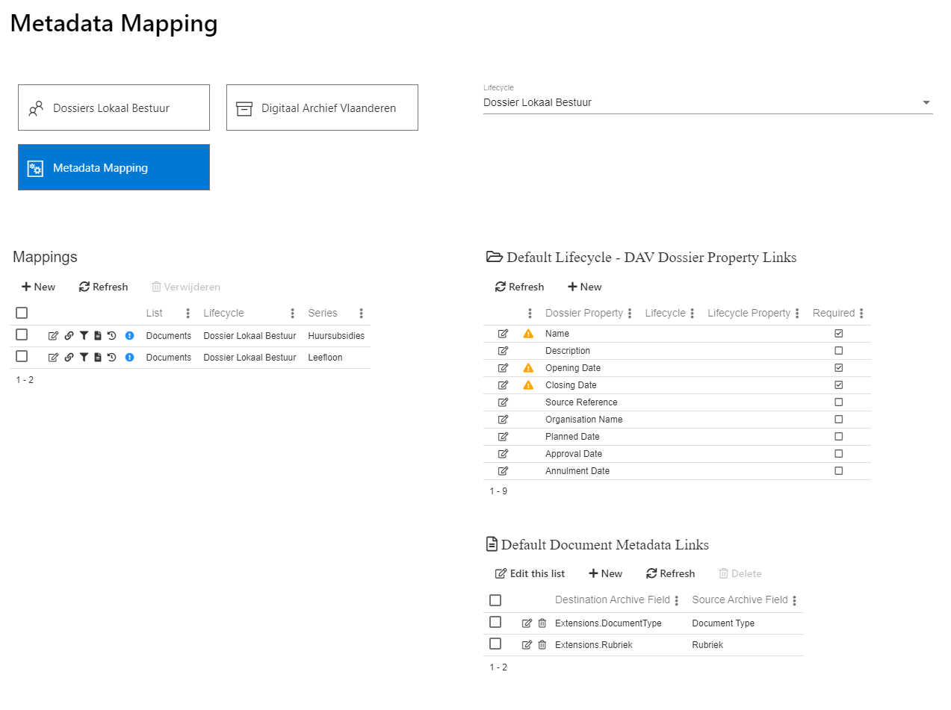Click the blue info icon on the Huursubsidies row

(129, 335)
